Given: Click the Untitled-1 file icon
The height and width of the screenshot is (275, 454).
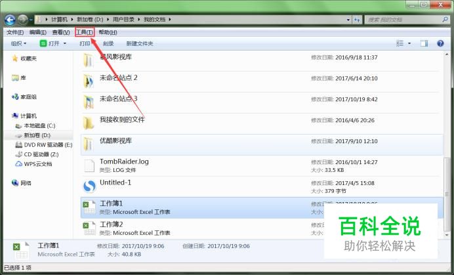Looking at the screenshot, I should point(89,186).
